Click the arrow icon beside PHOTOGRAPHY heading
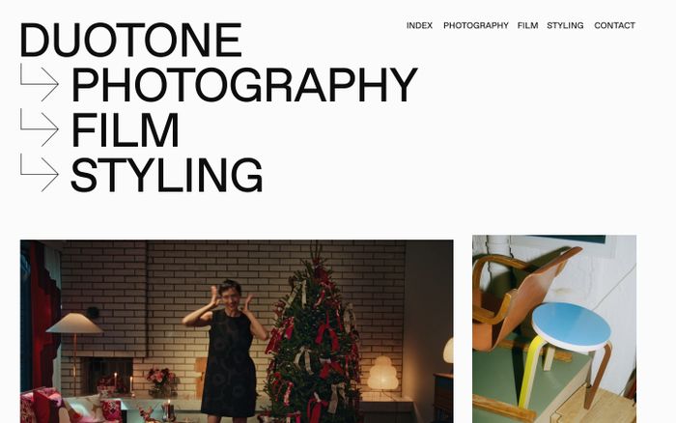676x423 pixels. coord(40,83)
